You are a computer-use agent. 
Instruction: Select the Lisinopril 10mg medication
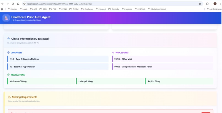110,81
